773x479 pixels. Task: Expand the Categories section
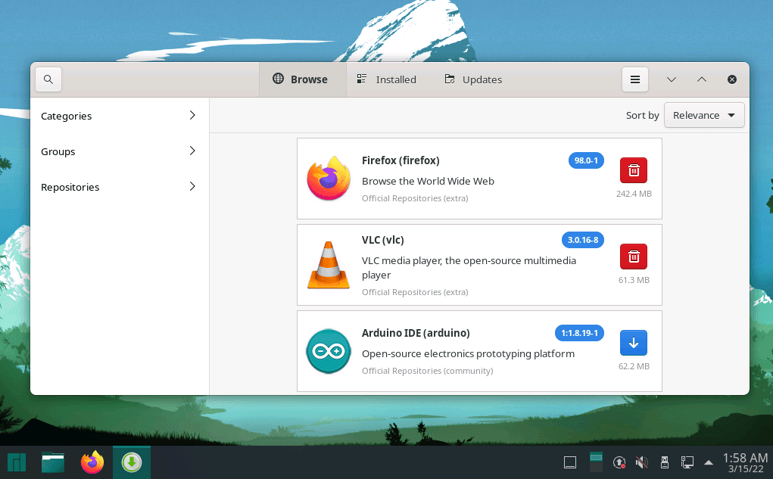coord(120,116)
